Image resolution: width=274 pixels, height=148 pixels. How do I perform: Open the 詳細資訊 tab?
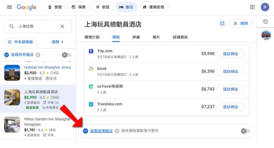[180, 37]
